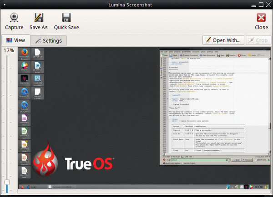Click the Lumina Screenshot title text

click(x=130, y=5)
